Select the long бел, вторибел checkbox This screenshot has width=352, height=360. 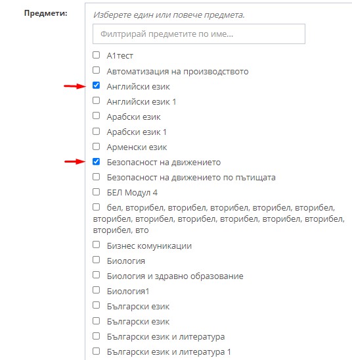[x=97, y=207]
